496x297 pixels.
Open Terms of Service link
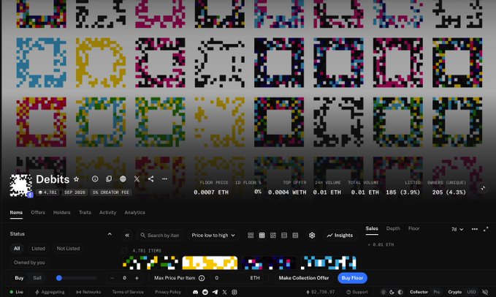(x=128, y=292)
